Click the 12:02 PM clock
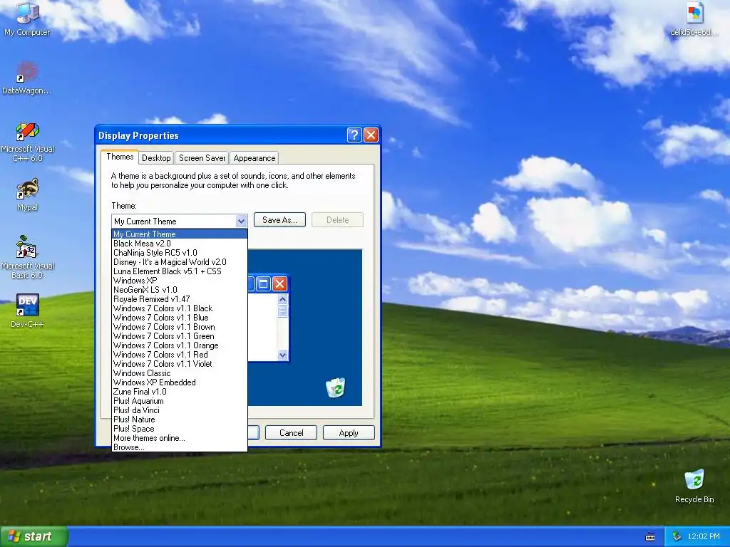Screen dimensions: 730x547 click(x=704, y=536)
